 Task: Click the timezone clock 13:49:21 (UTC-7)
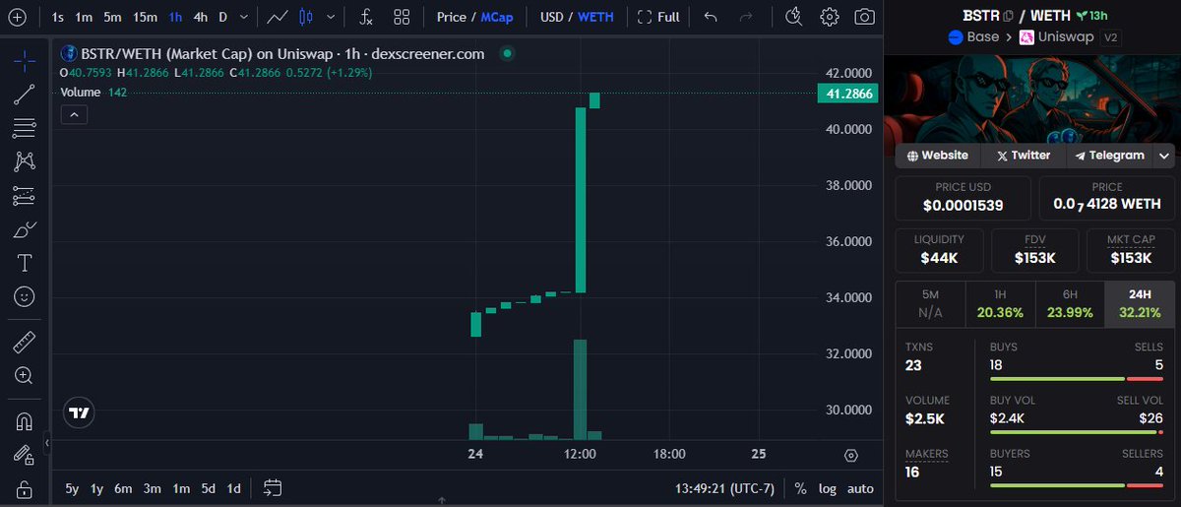point(726,488)
